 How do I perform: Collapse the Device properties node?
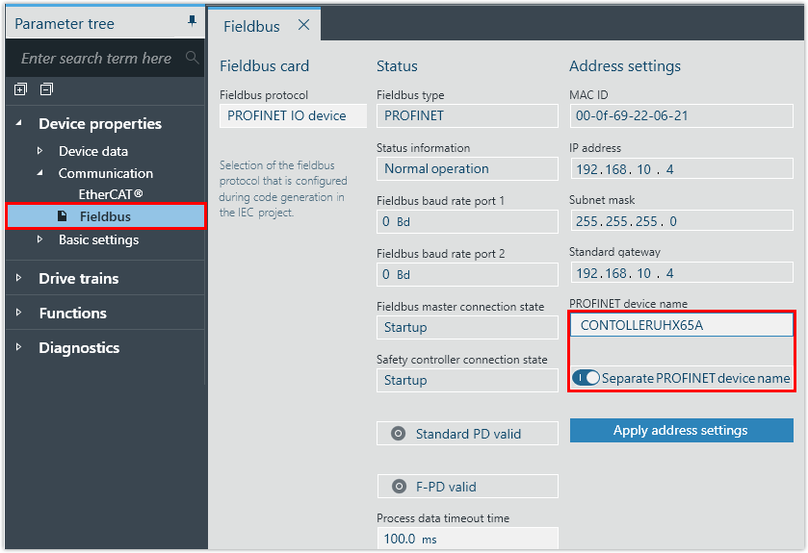(18, 123)
